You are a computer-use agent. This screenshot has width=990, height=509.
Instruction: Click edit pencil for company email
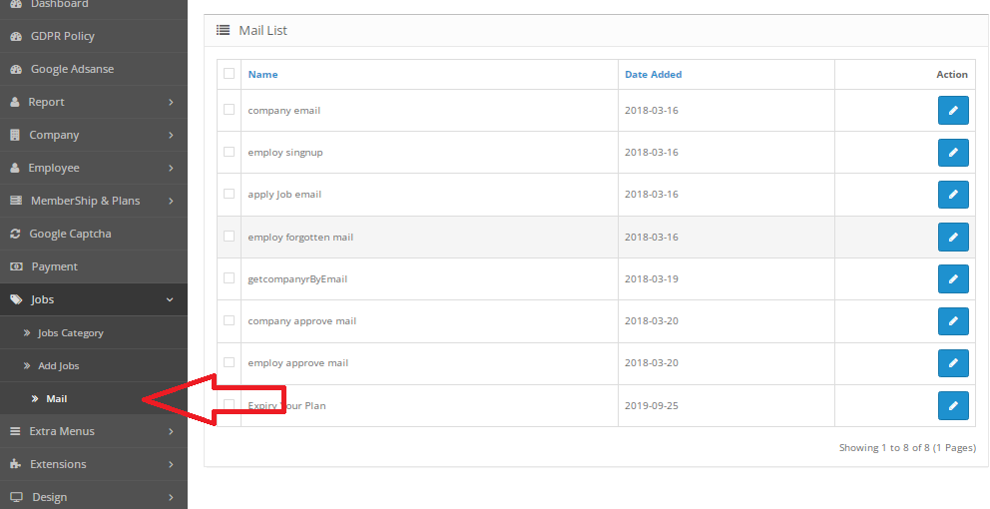(953, 111)
